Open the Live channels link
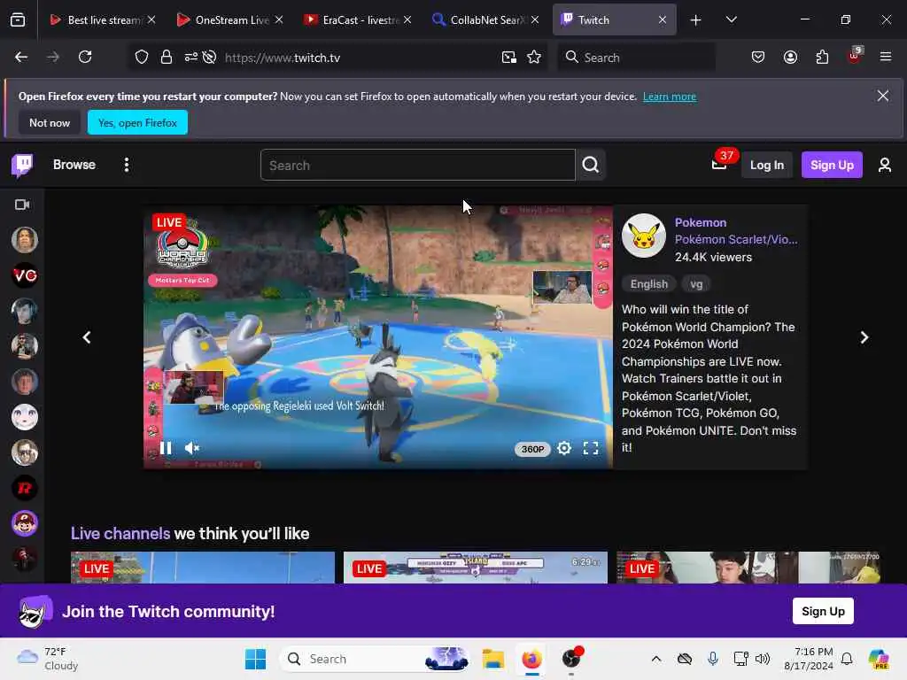907x680 pixels. (120, 533)
